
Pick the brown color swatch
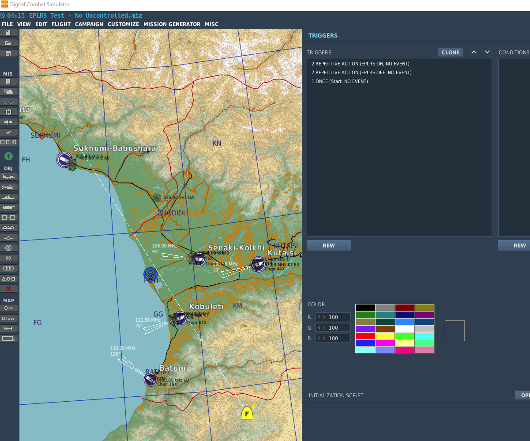(x=385, y=329)
